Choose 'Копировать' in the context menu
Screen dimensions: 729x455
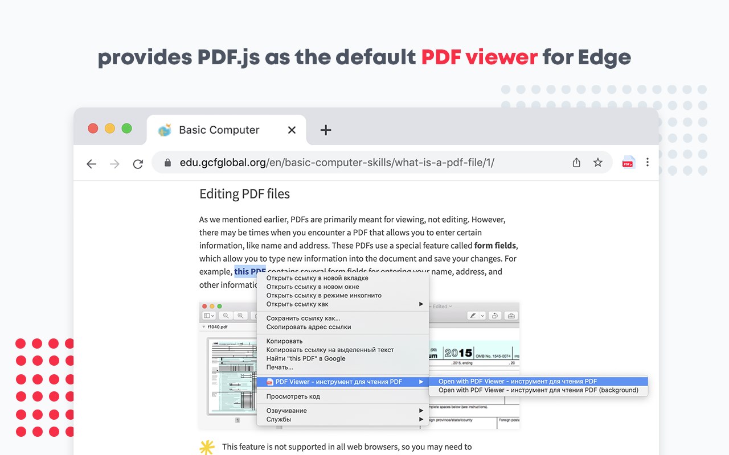(x=342, y=341)
